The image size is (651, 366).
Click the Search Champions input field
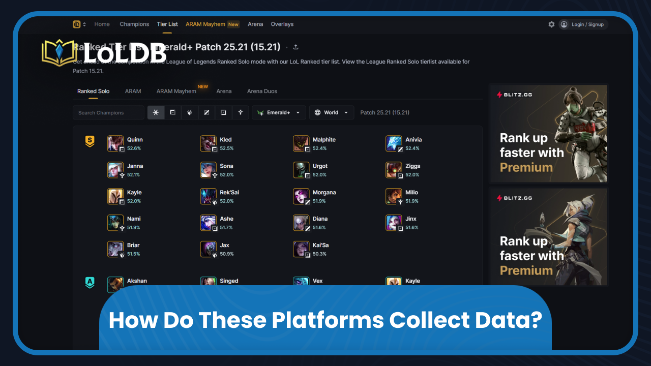tap(108, 112)
